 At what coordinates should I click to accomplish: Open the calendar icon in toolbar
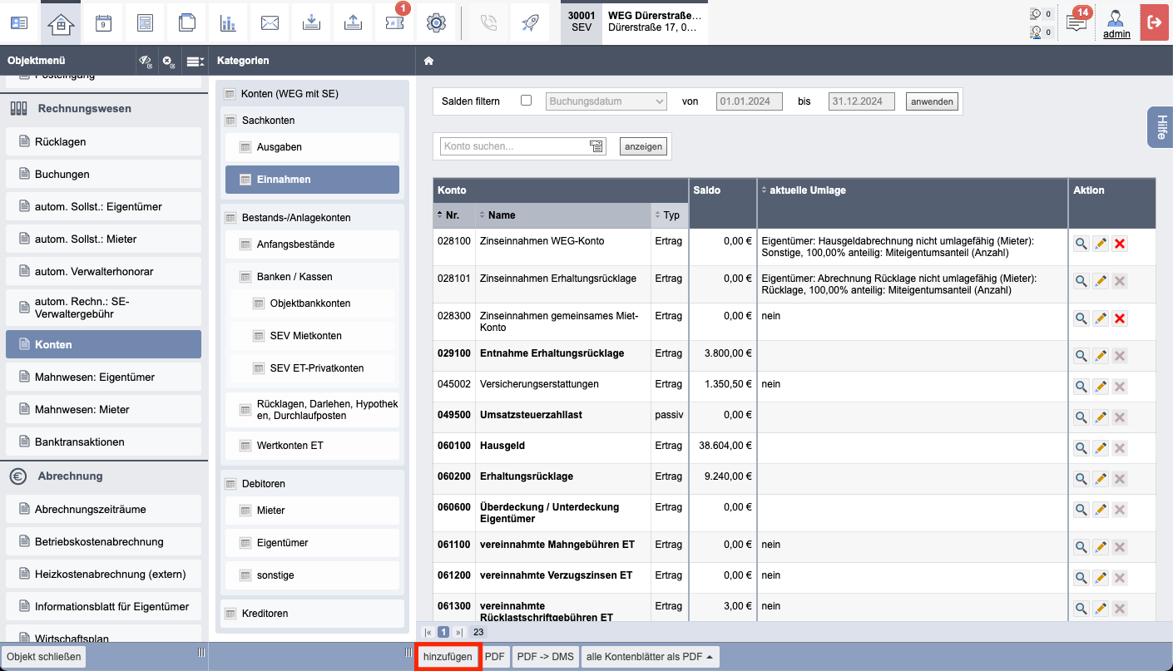click(103, 22)
